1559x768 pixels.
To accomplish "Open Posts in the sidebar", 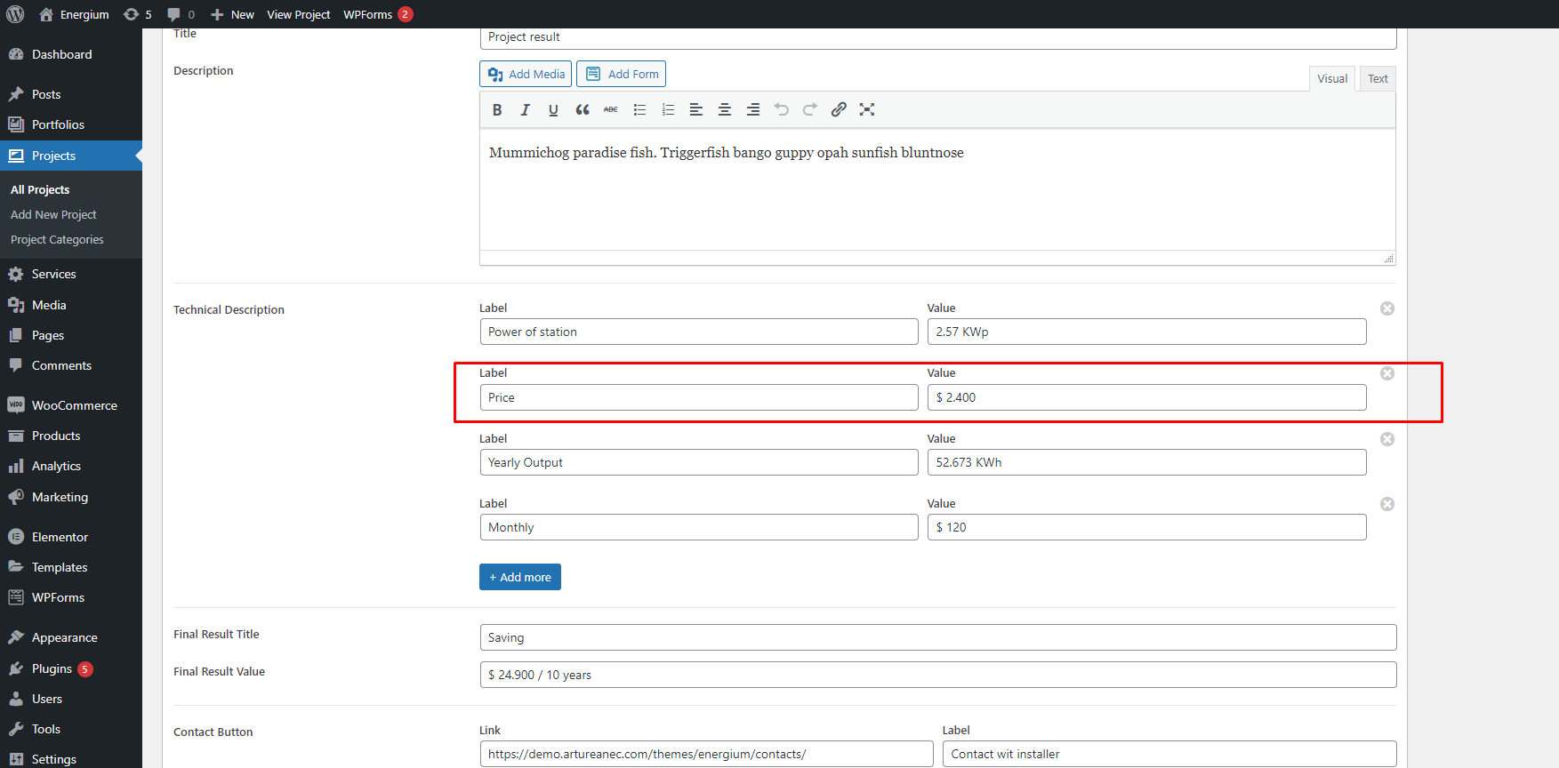I will (71, 94).
